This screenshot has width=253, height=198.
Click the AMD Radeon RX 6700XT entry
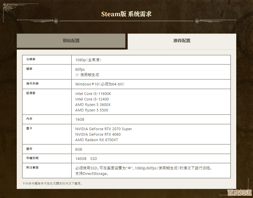click(96, 140)
